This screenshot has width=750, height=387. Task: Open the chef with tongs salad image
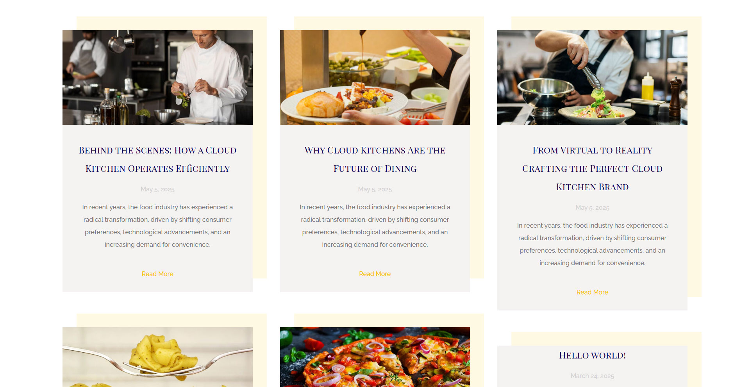pos(592,77)
